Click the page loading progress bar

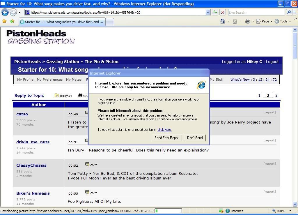[x=168, y=211]
